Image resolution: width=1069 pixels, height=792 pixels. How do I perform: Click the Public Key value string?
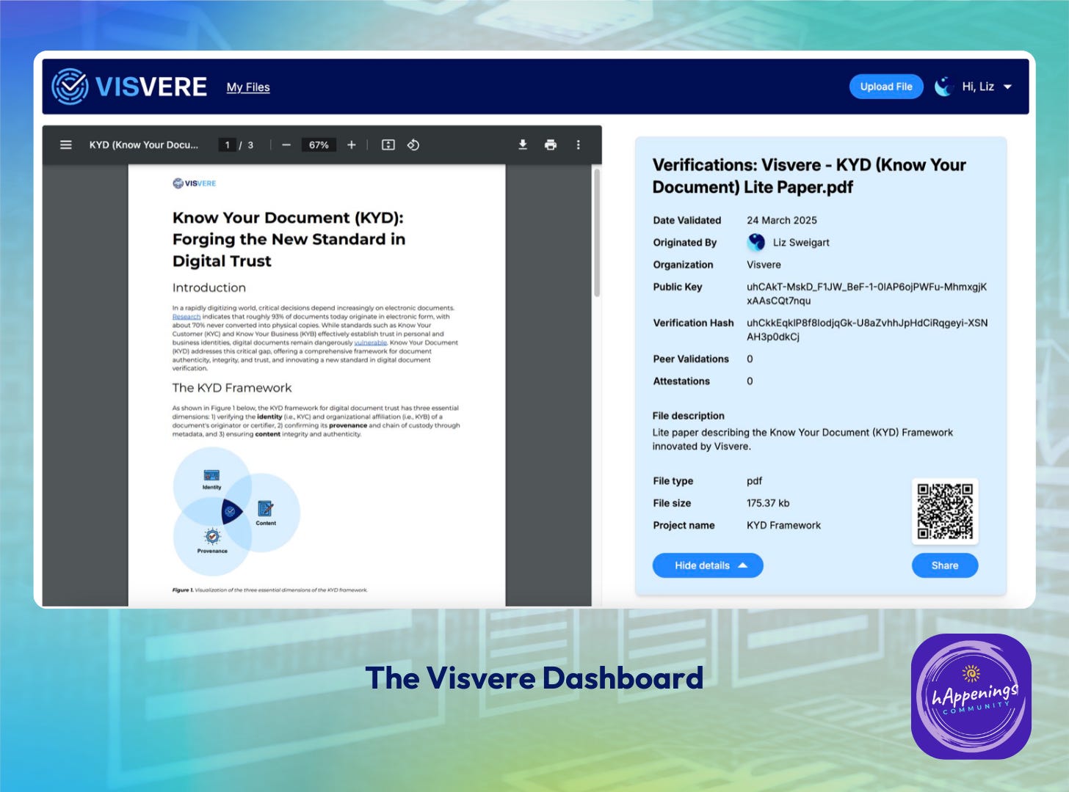pyautogui.click(x=866, y=293)
